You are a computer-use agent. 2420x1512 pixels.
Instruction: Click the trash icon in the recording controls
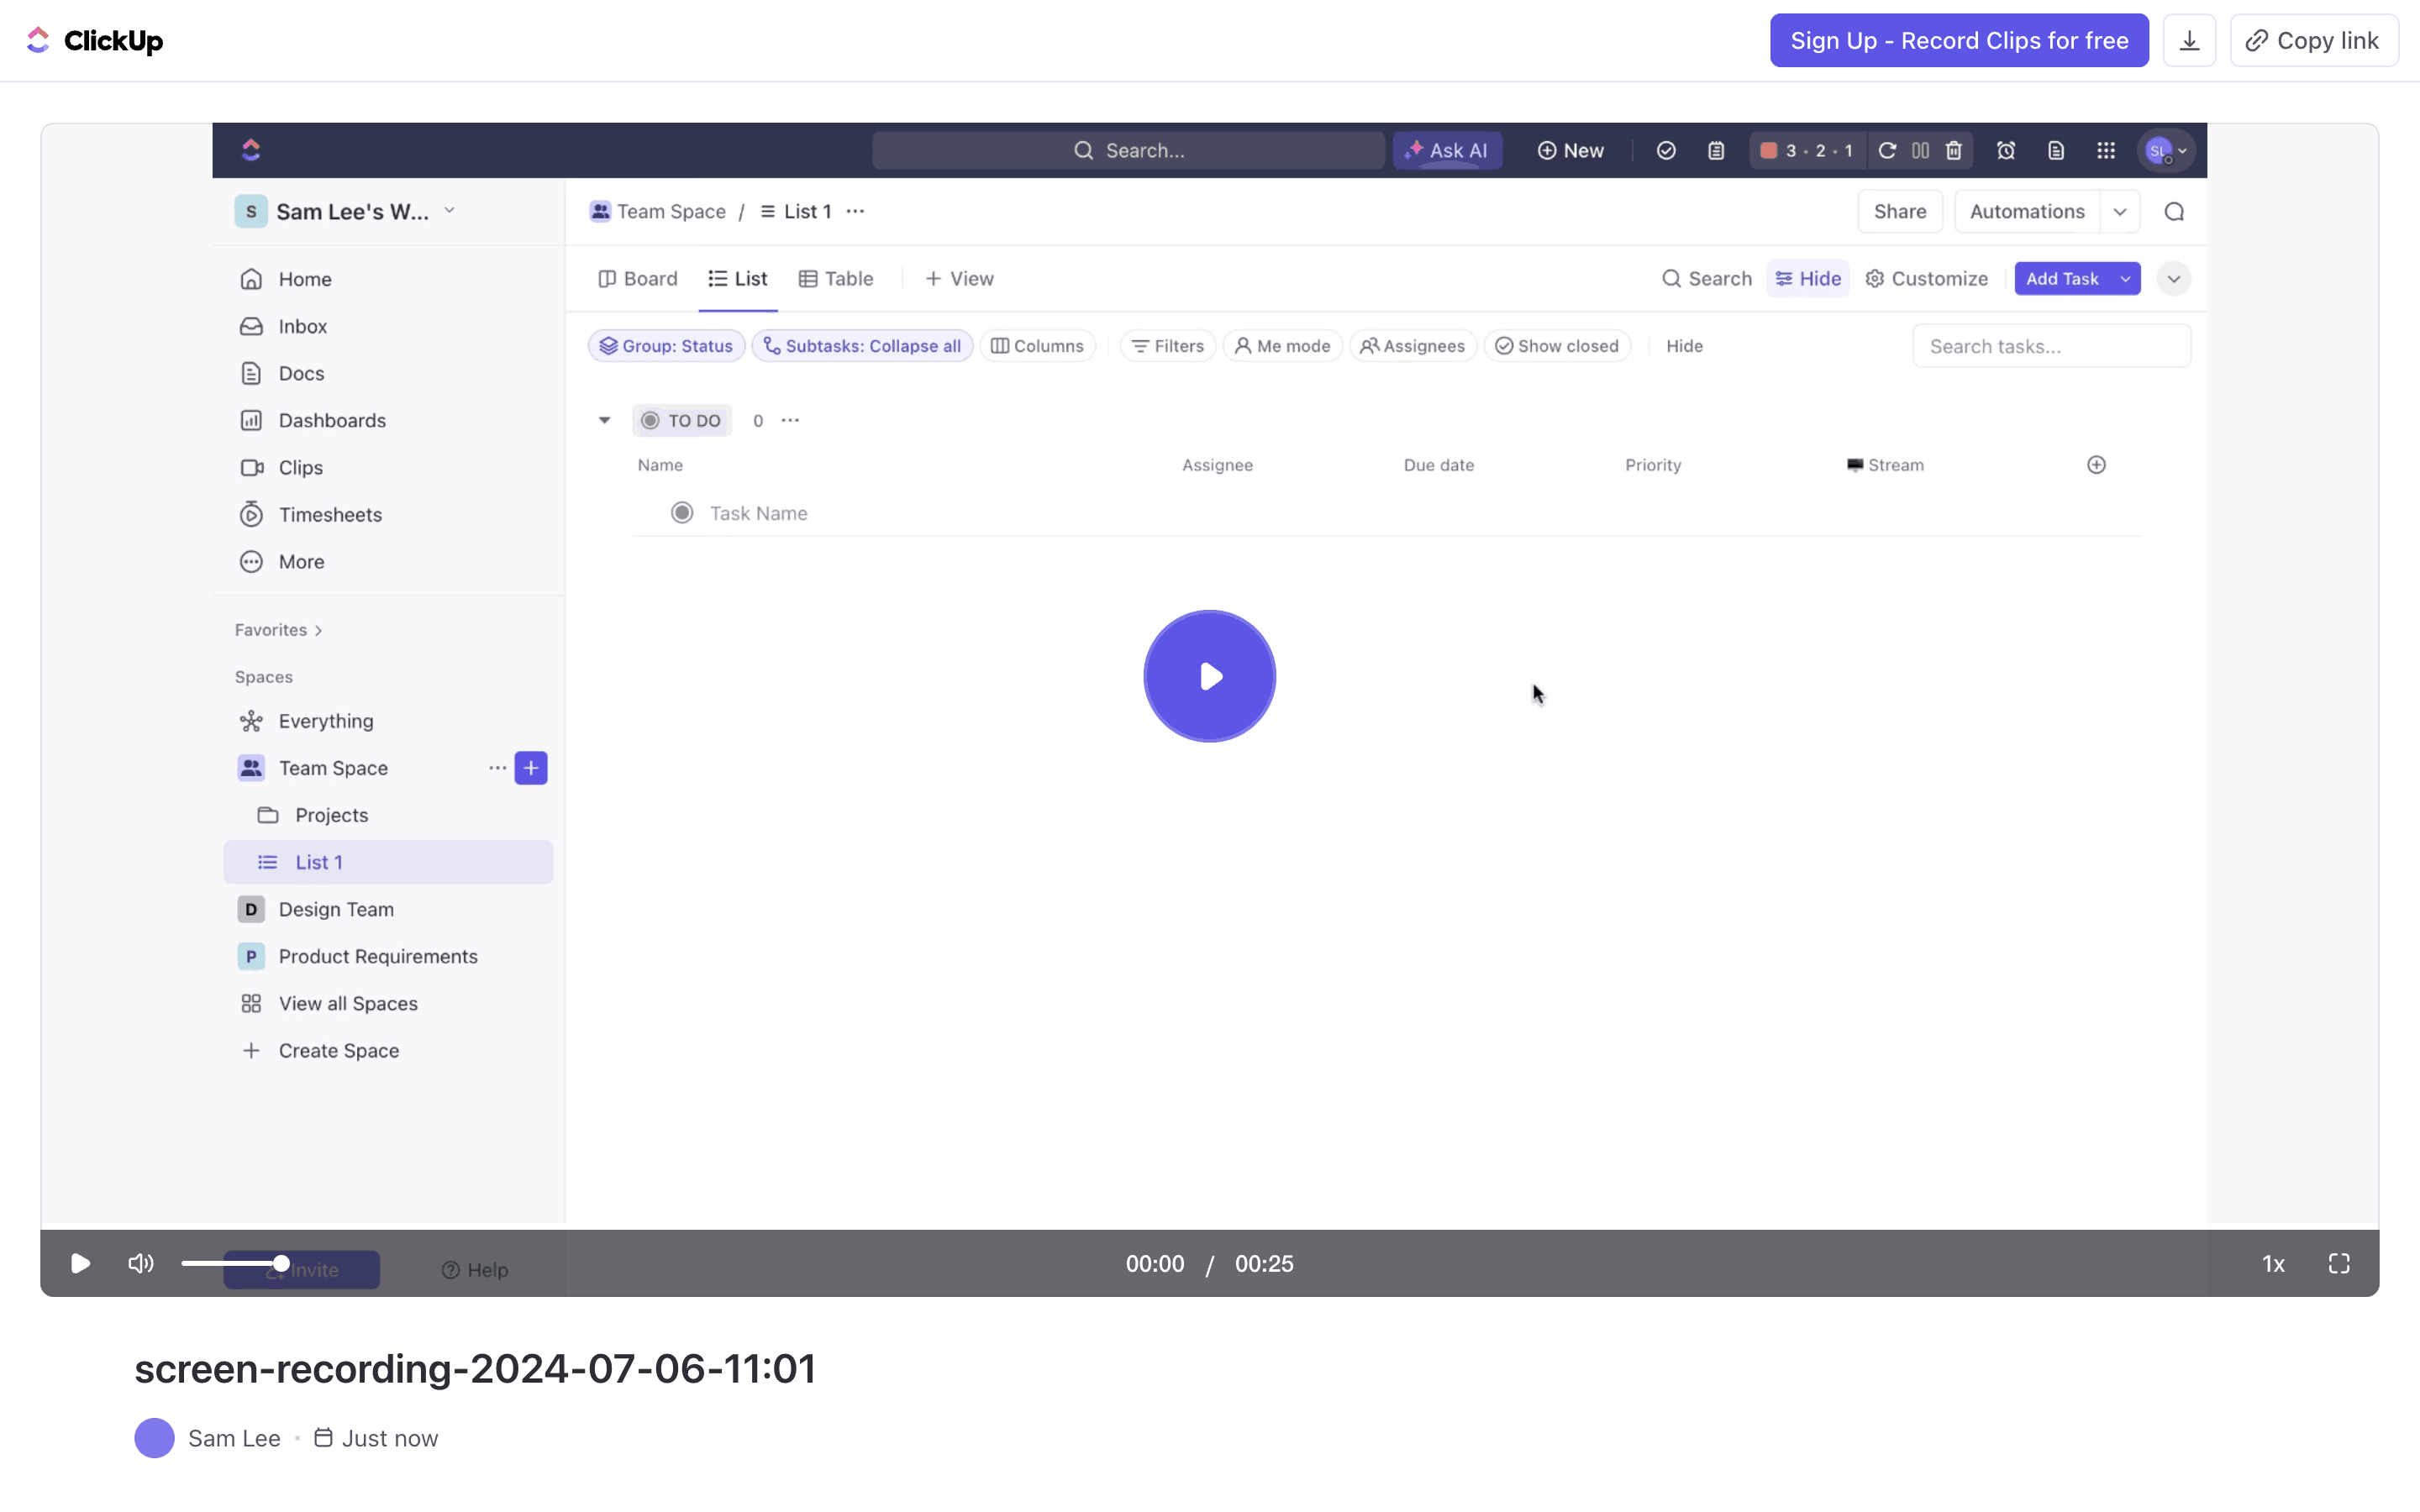point(1953,151)
